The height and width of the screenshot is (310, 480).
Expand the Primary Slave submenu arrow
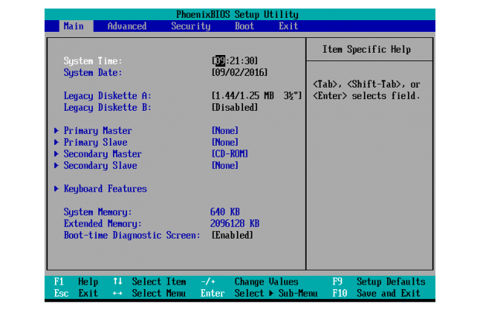[x=57, y=143]
